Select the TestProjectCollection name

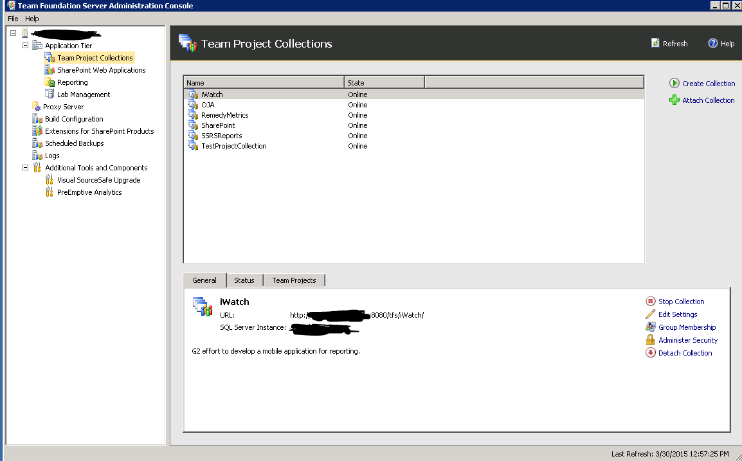(x=234, y=146)
